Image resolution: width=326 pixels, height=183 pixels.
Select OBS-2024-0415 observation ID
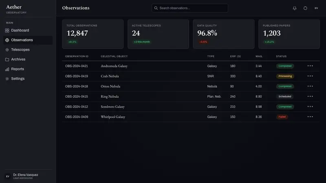pos(77,96)
